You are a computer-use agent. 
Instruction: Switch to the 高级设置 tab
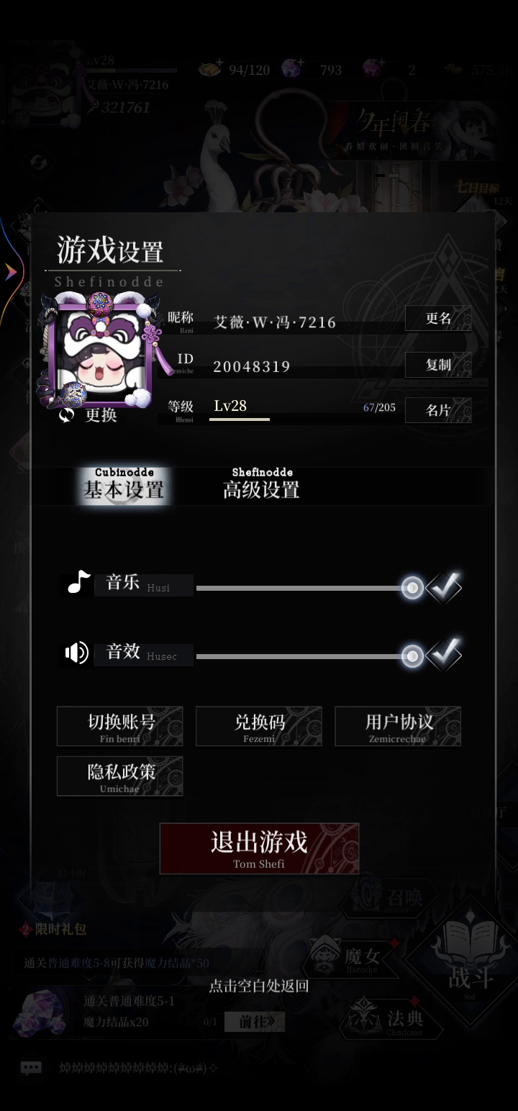point(261,484)
